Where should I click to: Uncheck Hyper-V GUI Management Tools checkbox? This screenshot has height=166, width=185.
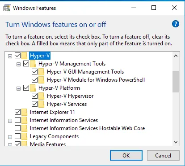point(34,72)
